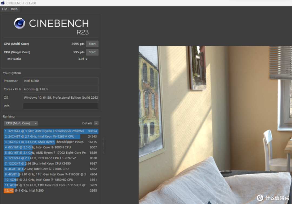Image resolution: width=292 pixels, height=204 pixels.
Task: Select the Ryzen 7 1700X ranking row
Action: click(51, 153)
